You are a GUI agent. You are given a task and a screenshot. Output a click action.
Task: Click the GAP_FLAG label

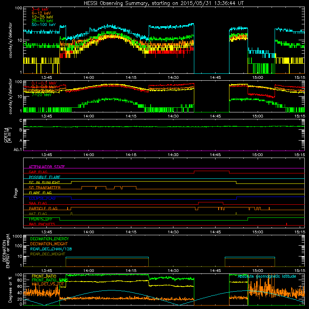[38, 172]
